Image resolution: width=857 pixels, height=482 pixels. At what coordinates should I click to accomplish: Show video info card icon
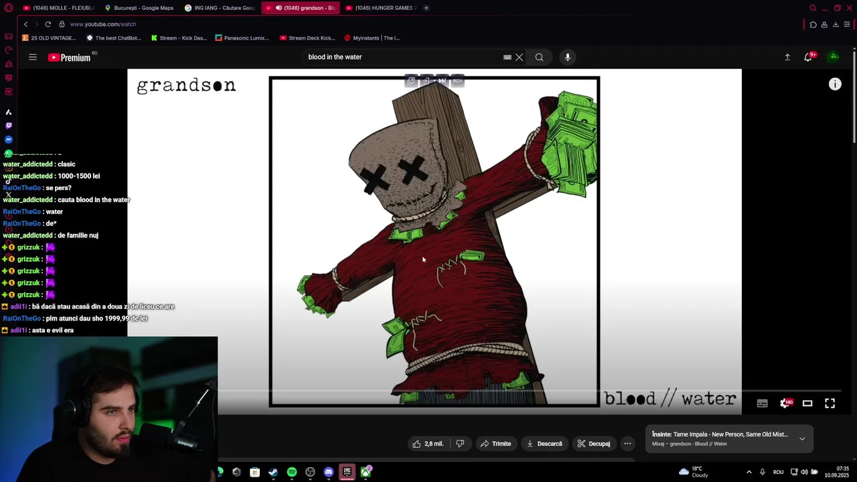tap(835, 84)
